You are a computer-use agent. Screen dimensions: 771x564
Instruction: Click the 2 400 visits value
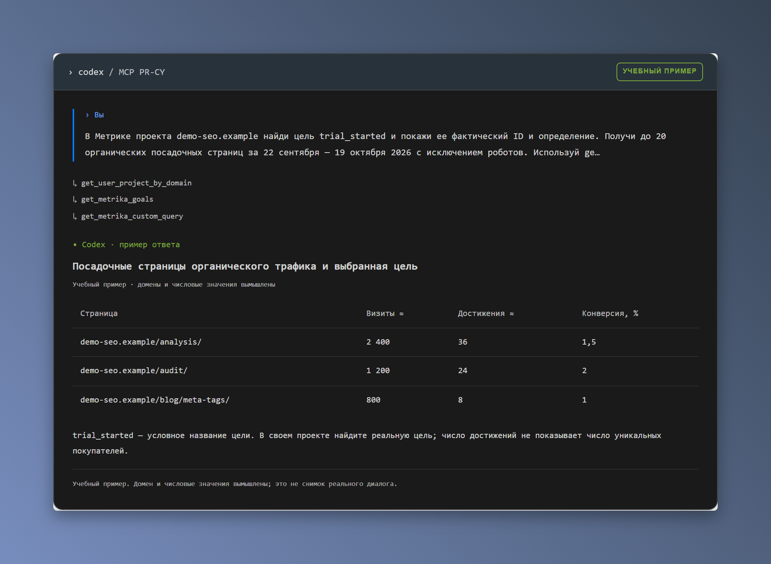click(x=378, y=342)
